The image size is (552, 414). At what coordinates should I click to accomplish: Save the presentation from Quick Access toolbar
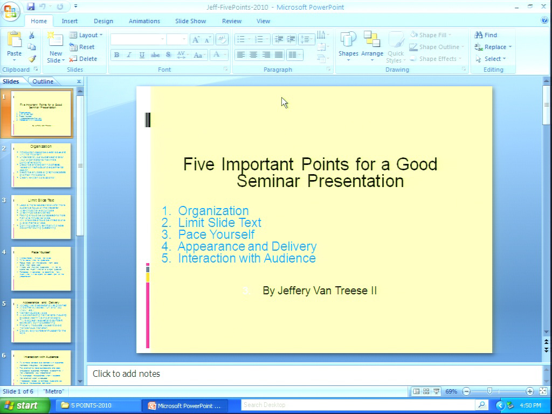[x=31, y=6]
